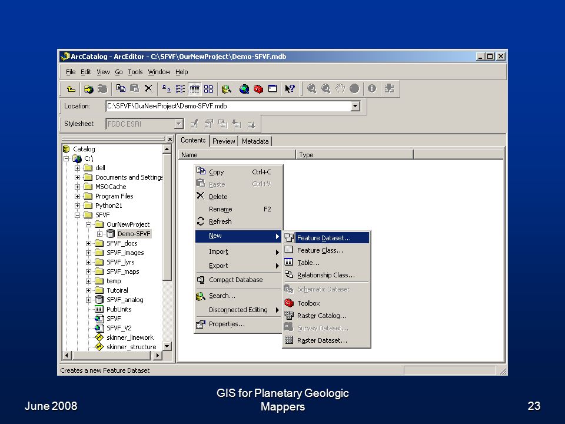Open the Go menu
565x424 pixels.
pos(118,72)
